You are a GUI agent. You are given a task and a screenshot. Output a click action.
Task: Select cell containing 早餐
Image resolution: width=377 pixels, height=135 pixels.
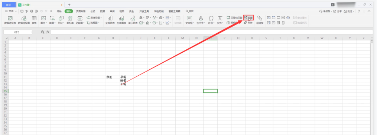(x=127, y=77)
